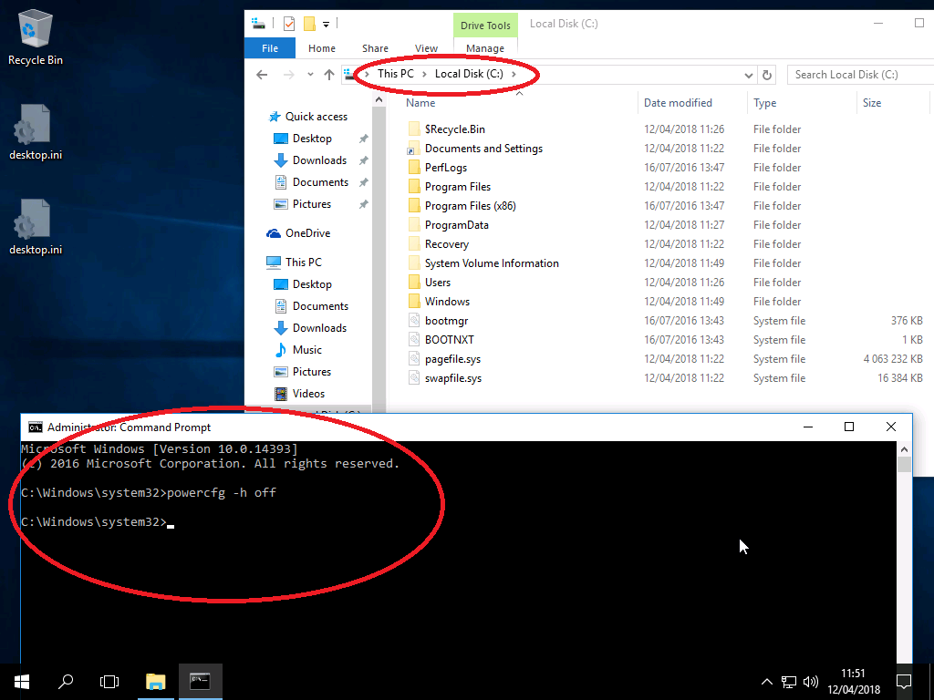Select OneDrive in the navigation pane

(x=307, y=233)
